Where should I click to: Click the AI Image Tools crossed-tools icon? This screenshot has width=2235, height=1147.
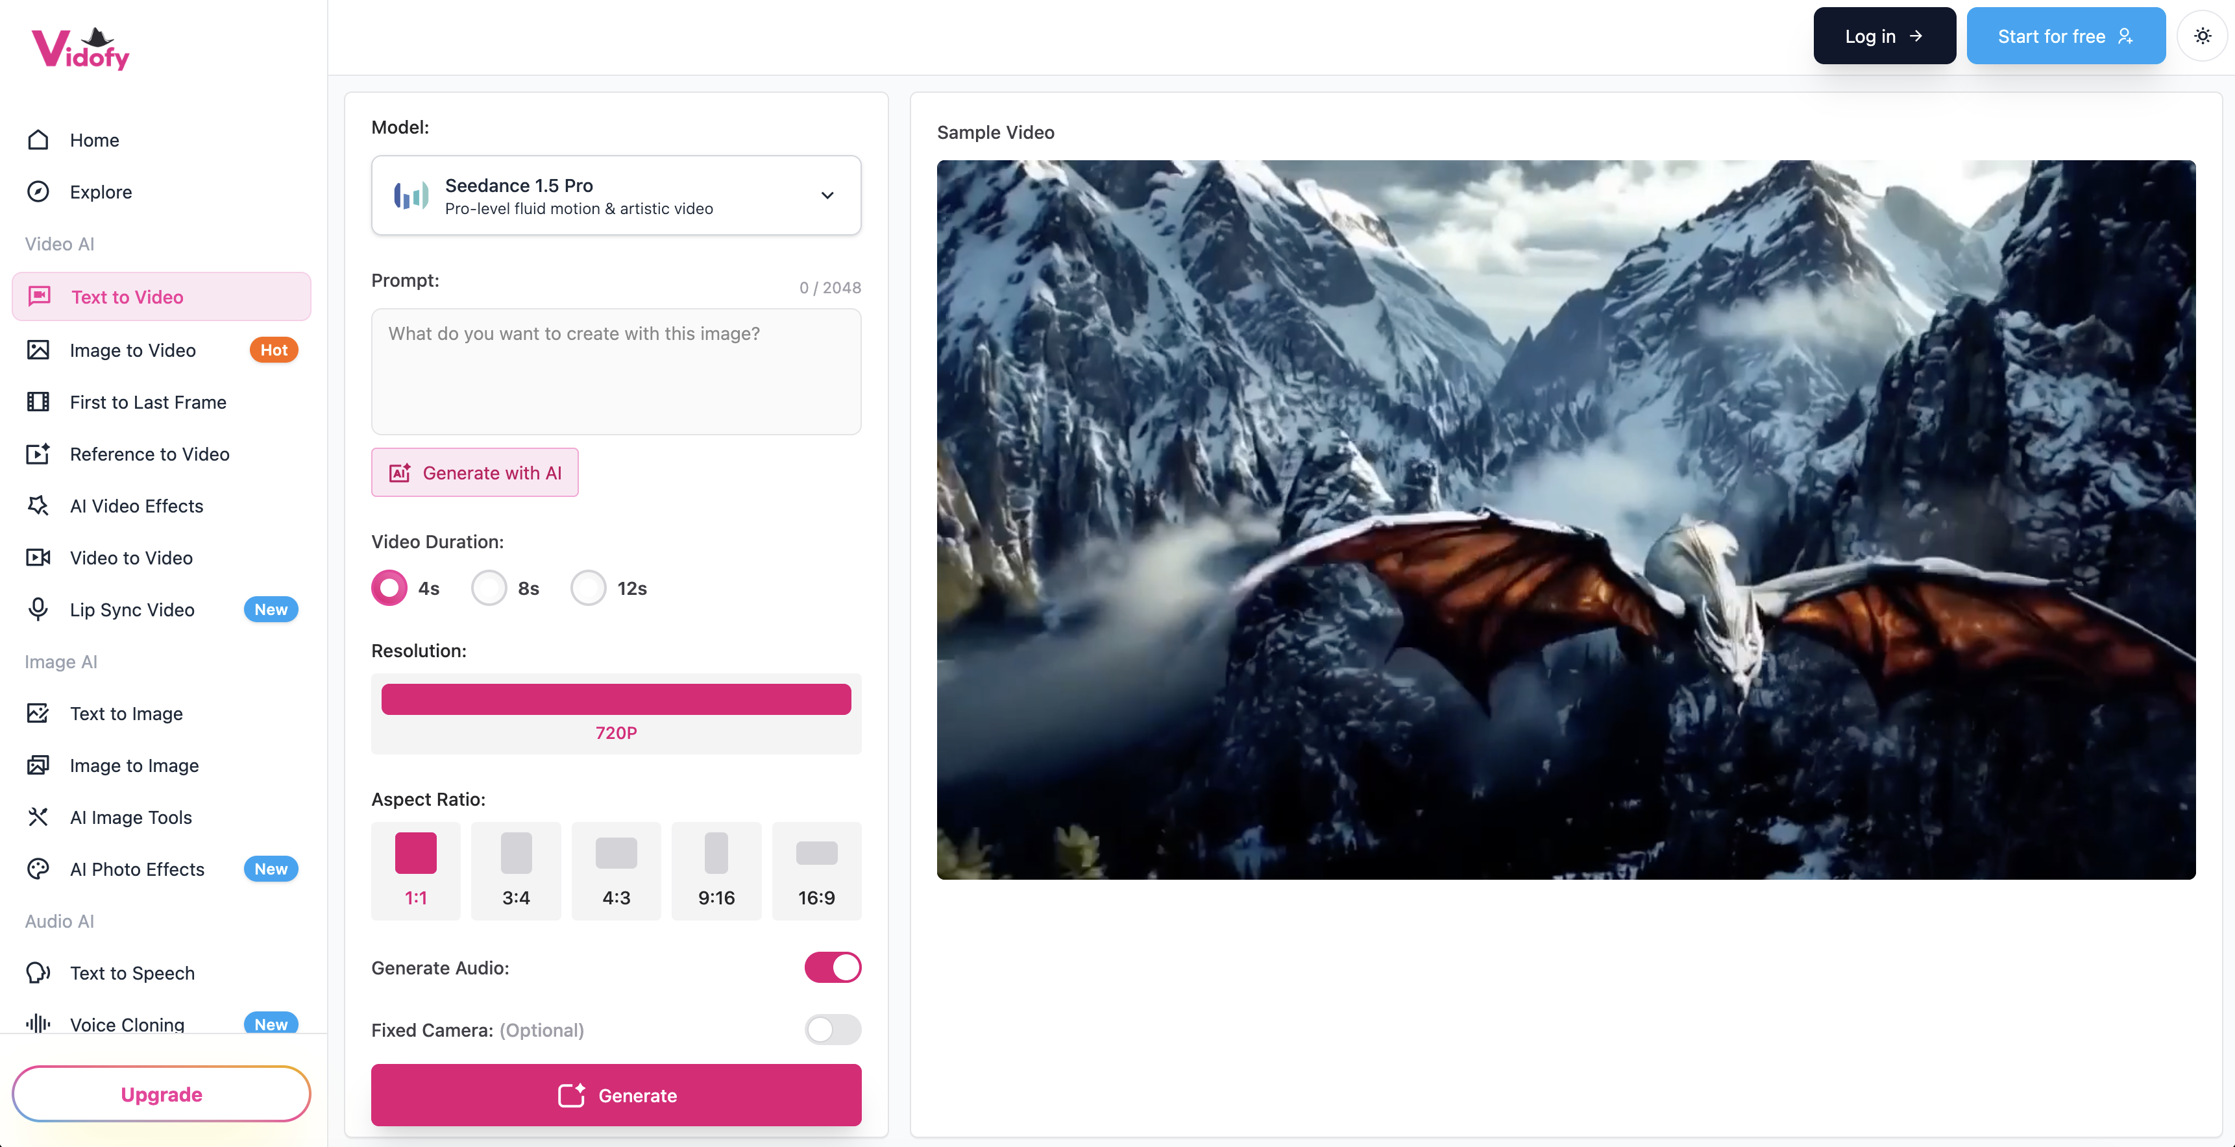pos(38,816)
